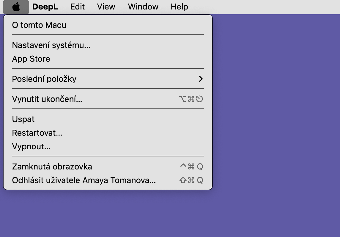
Task: Open Nastavení systému…
Action: pyautogui.click(x=108, y=45)
